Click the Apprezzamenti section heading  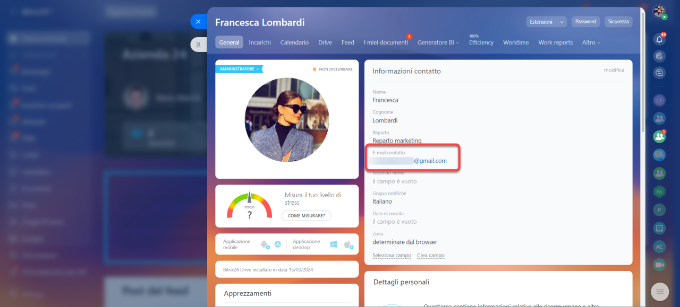(x=248, y=293)
